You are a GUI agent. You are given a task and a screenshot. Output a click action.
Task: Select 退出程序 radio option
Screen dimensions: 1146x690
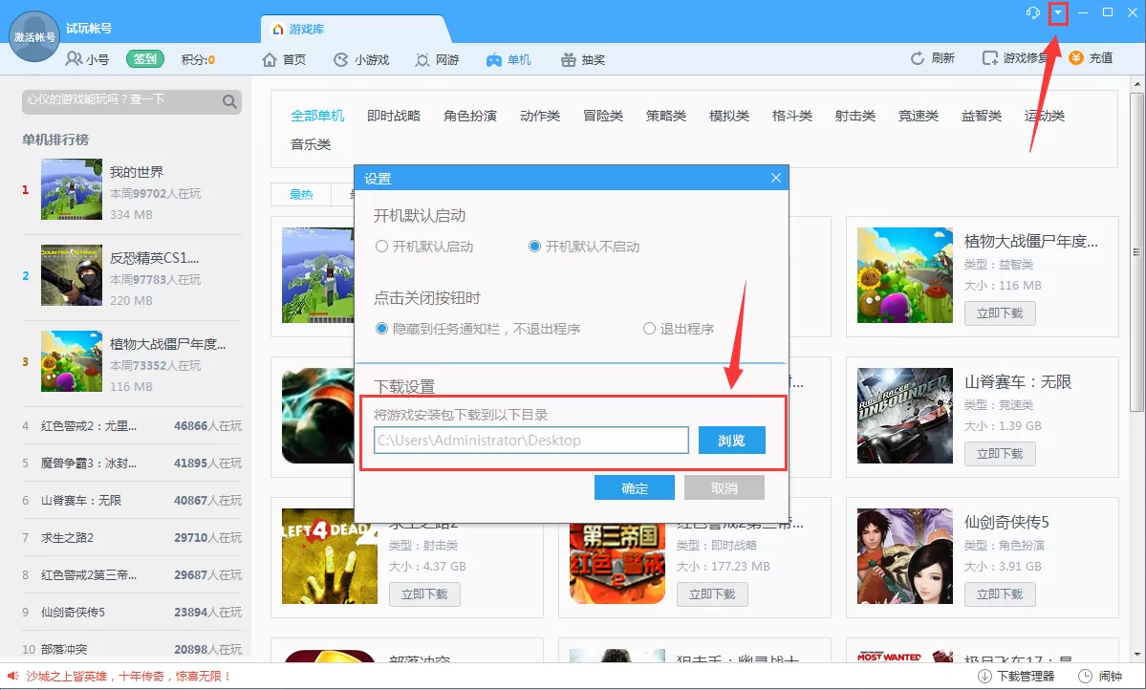(x=649, y=329)
